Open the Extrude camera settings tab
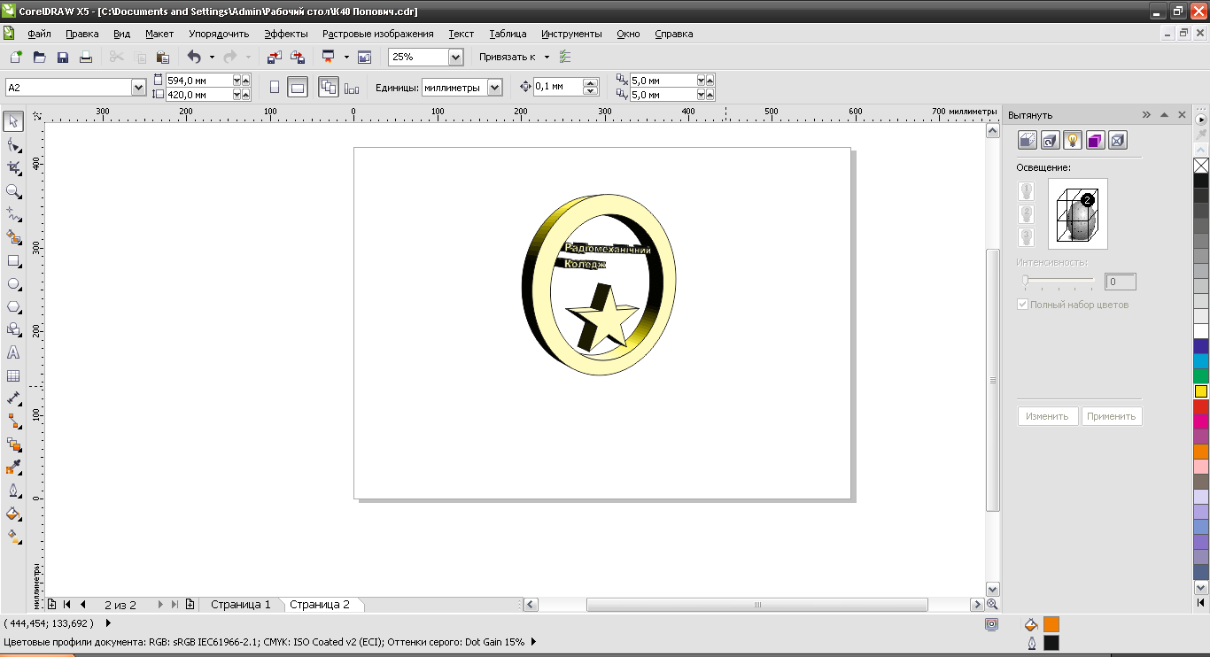1210x657 pixels. point(1027,140)
